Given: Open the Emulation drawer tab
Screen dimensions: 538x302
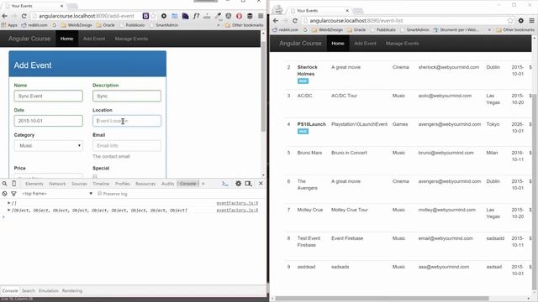Looking at the screenshot, I should (49, 291).
